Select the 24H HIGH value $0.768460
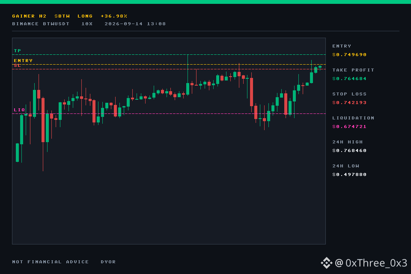This screenshot has height=274, width=411. point(349,151)
